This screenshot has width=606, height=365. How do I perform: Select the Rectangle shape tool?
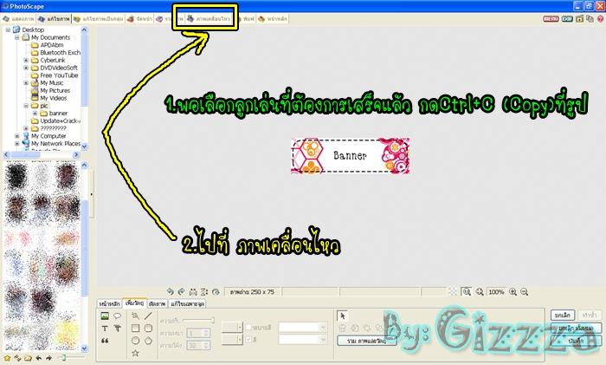click(x=135, y=329)
